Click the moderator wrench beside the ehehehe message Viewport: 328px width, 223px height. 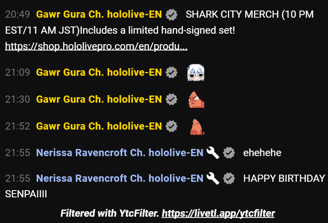(x=213, y=153)
